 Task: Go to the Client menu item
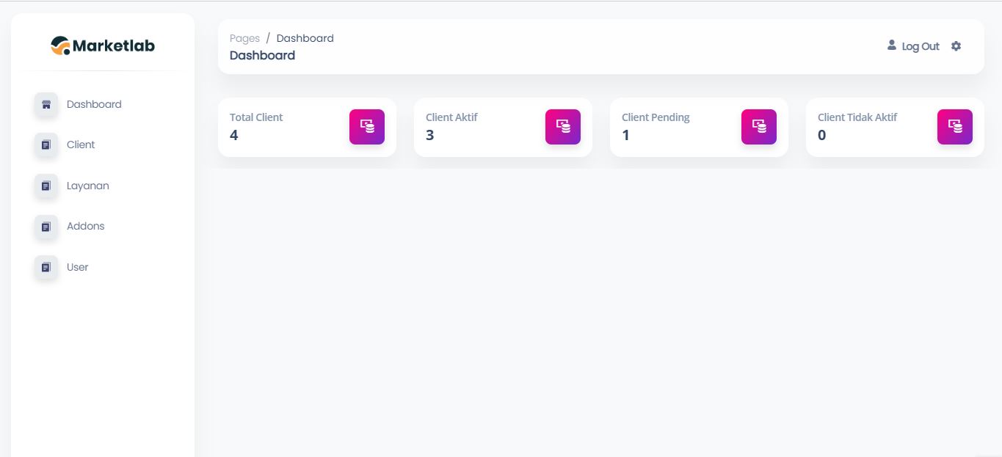pyautogui.click(x=81, y=145)
